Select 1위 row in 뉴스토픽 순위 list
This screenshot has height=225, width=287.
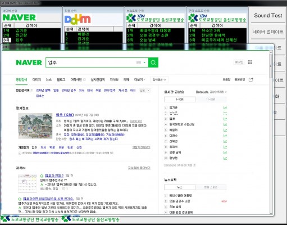pyautogui.click(x=156, y=30)
